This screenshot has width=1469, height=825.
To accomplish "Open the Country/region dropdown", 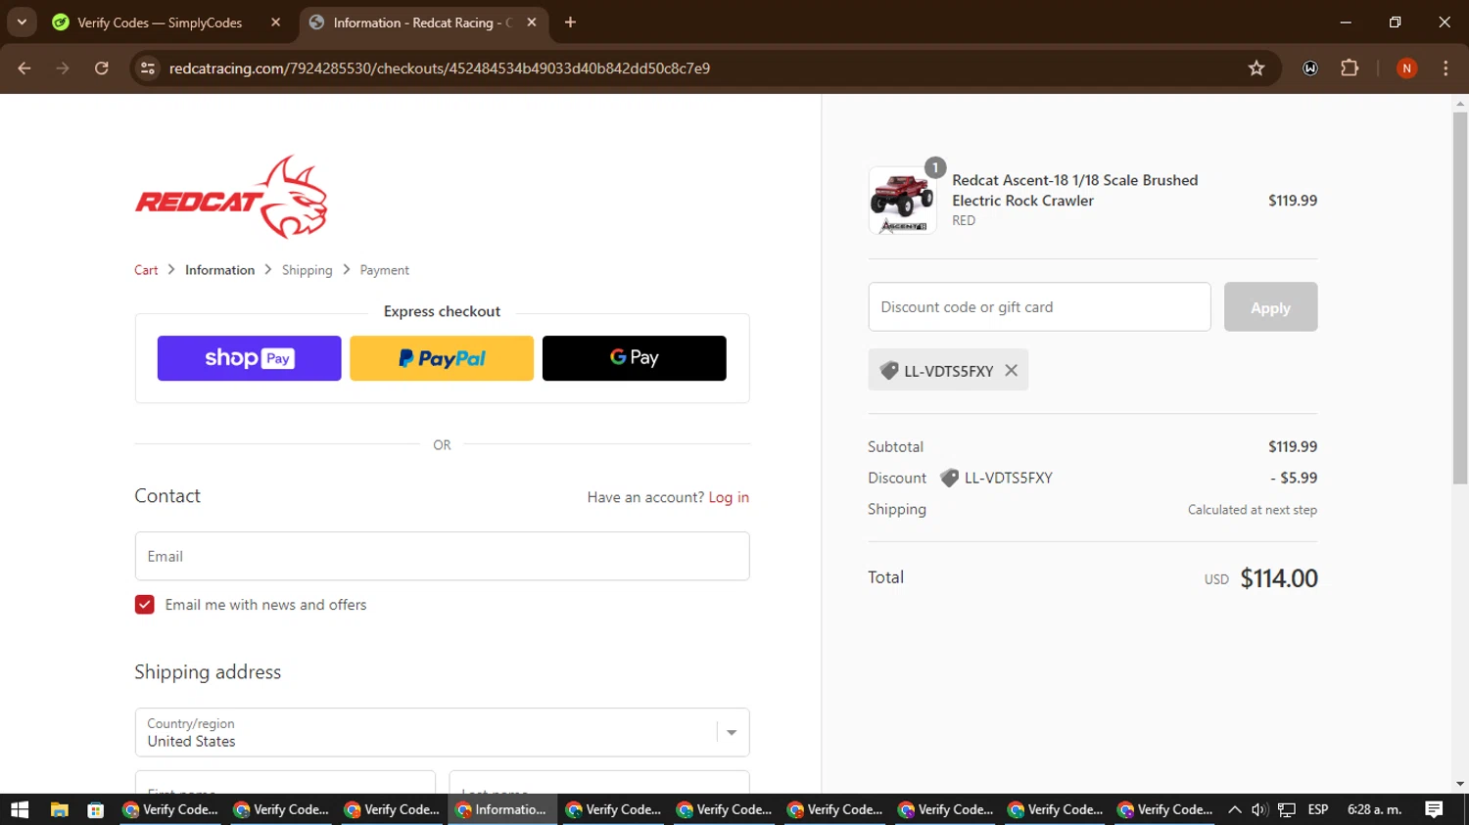I will point(442,732).
